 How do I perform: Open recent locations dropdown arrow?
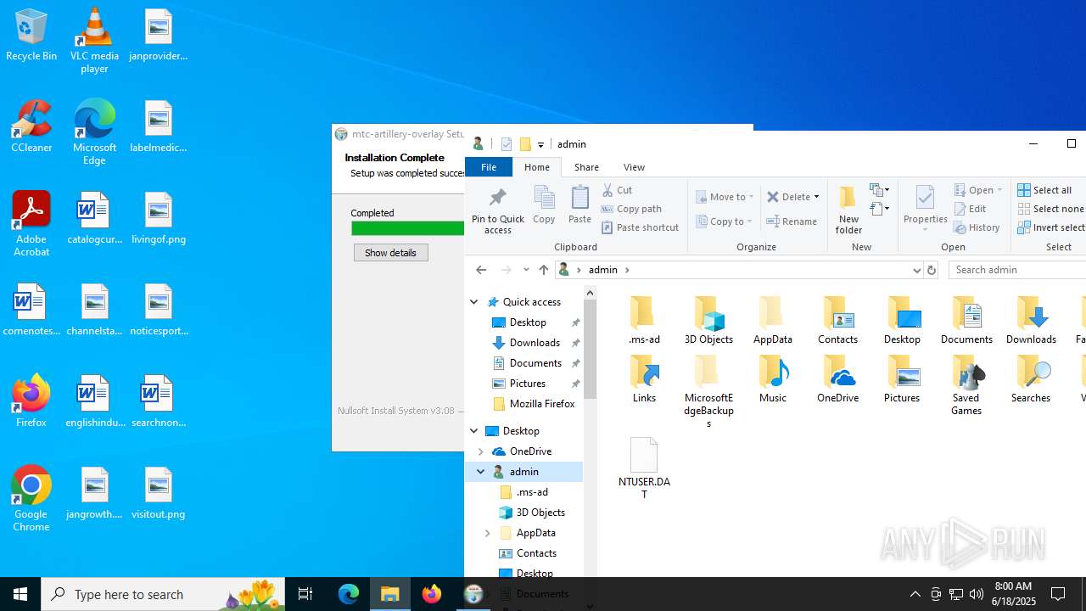pos(526,270)
